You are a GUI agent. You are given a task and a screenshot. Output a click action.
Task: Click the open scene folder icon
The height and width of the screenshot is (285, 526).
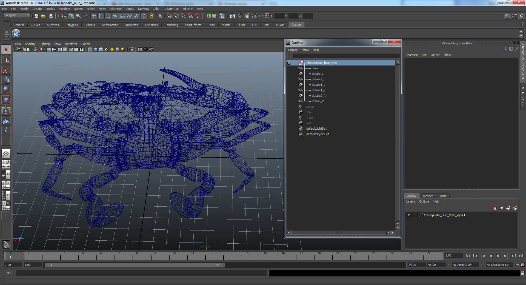point(43,16)
